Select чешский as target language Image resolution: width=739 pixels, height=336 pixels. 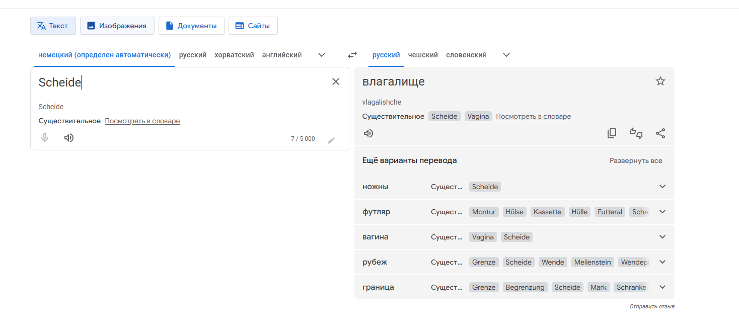tap(423, 55)
